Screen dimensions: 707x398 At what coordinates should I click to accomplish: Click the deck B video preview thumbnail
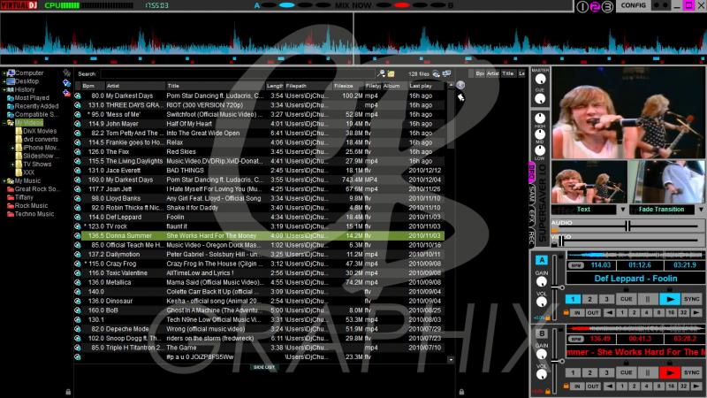(x=666, y=181)
